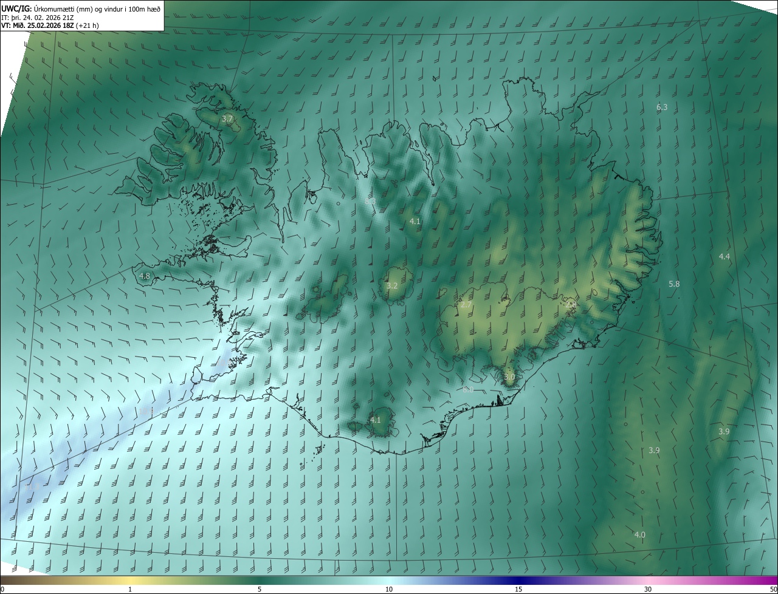Click the "10" tick on the colour scale
Screen dimensions: 778x594
pyautogui.click(x=389, y=589)
